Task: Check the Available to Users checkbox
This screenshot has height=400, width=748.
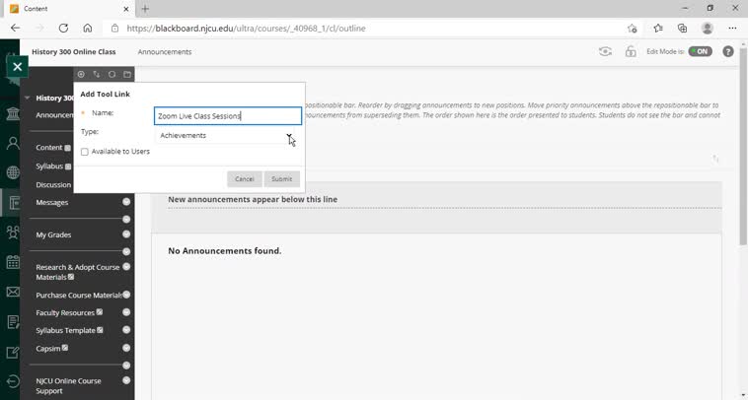Action: pyautogui.click(x=85, y=152)
